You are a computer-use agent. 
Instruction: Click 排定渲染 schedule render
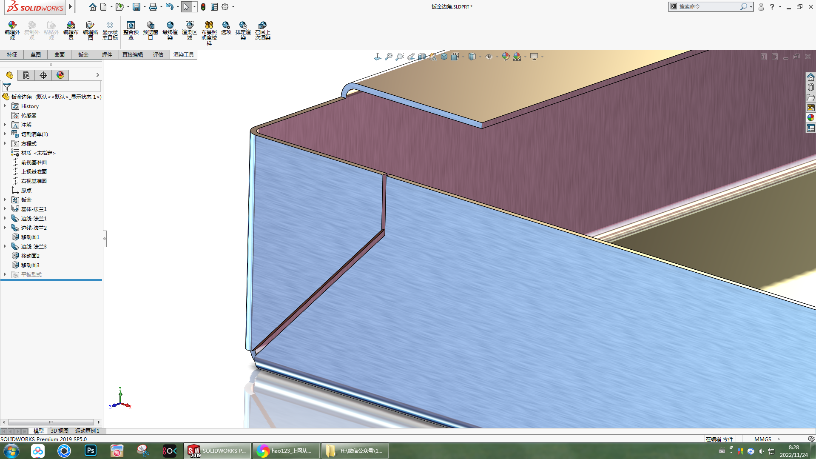coord(243,31)
